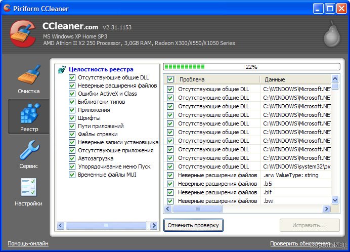Toggle the Отсутствующие приложения checkbox
Viewport: 350px width, 252px height.
[72, 150]
